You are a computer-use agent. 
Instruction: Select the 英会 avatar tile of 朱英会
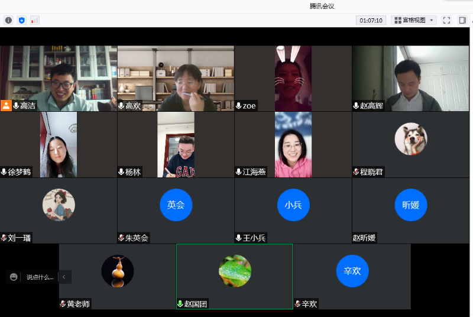(x=176, y=205)
